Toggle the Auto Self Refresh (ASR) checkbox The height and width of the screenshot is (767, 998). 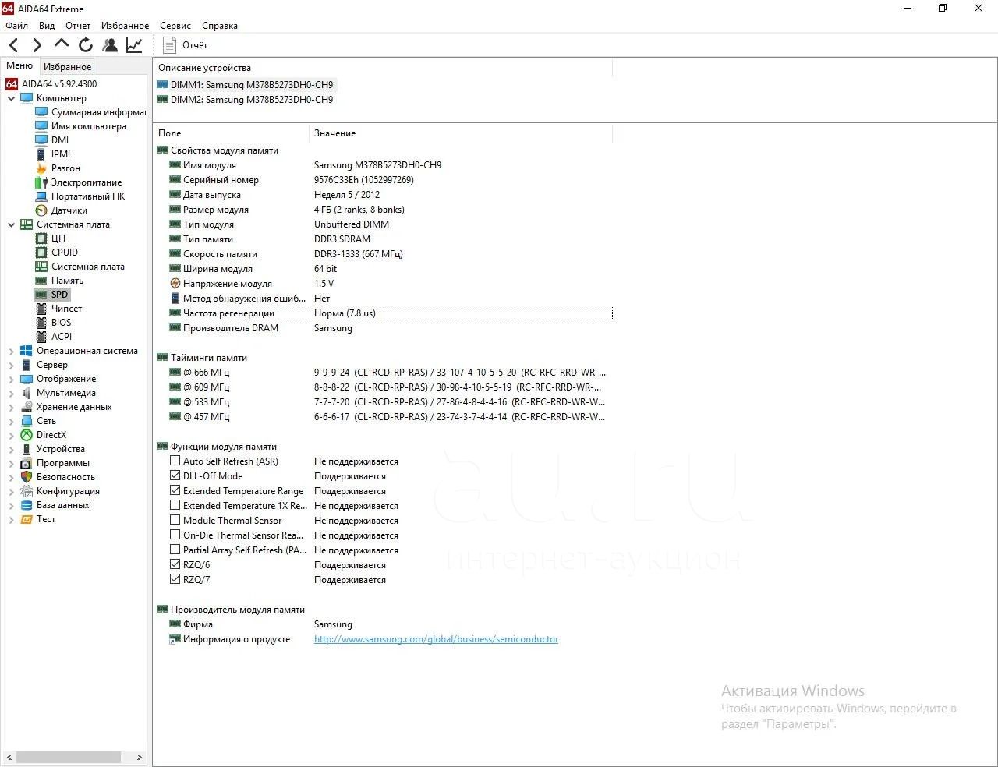coord(175,461)
